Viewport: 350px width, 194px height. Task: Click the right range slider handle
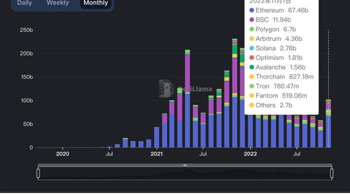(x=331, y=173)
